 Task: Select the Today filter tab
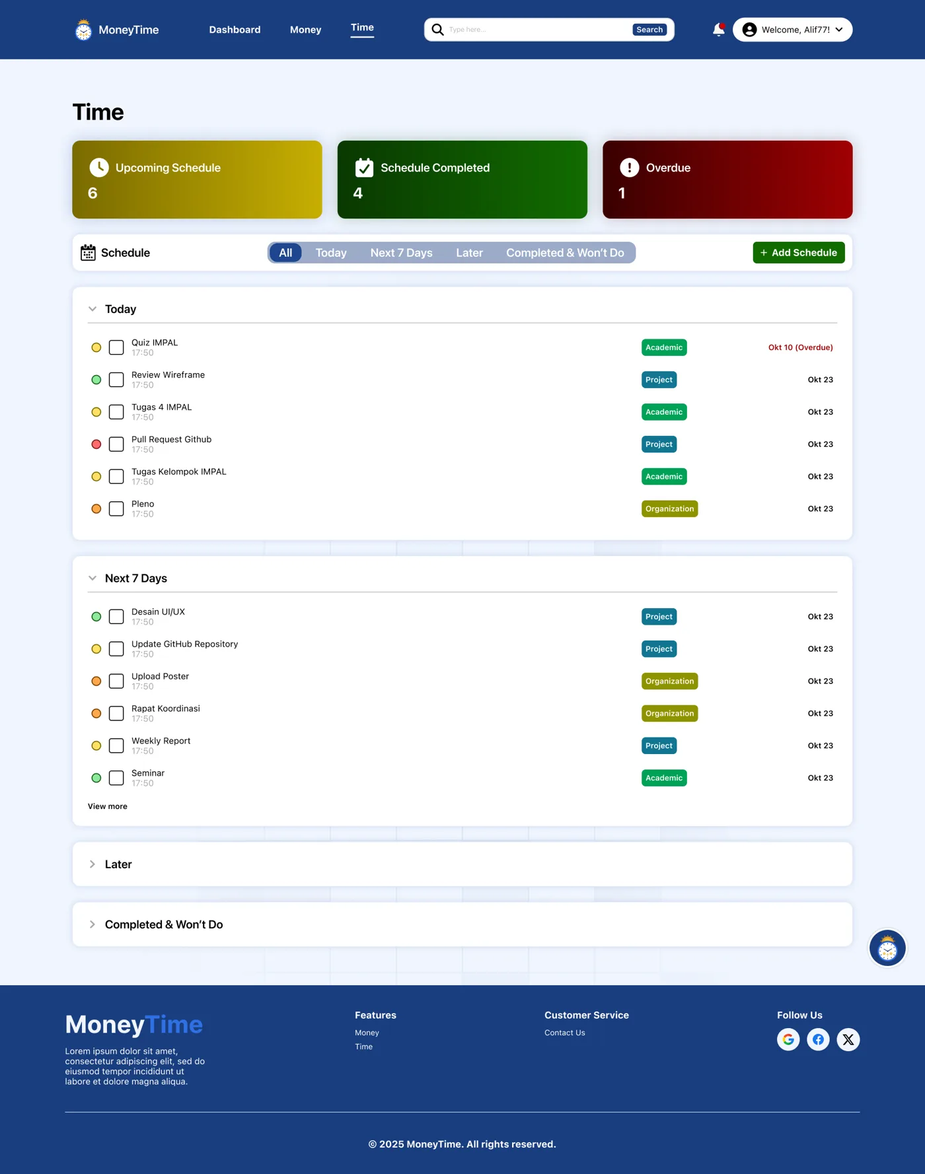tap(331, 253)
